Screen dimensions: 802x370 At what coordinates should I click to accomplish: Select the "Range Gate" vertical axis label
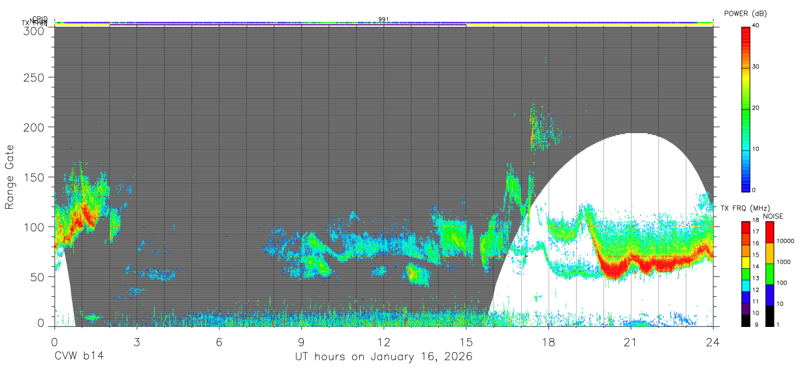point(10,177)
